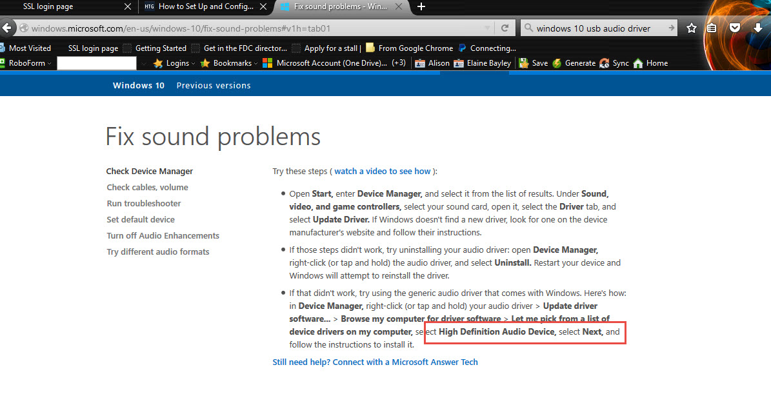Viewport: 771px width, 394px height.
Task: Switch to the SSL login page tab
Action: [65, 7]
